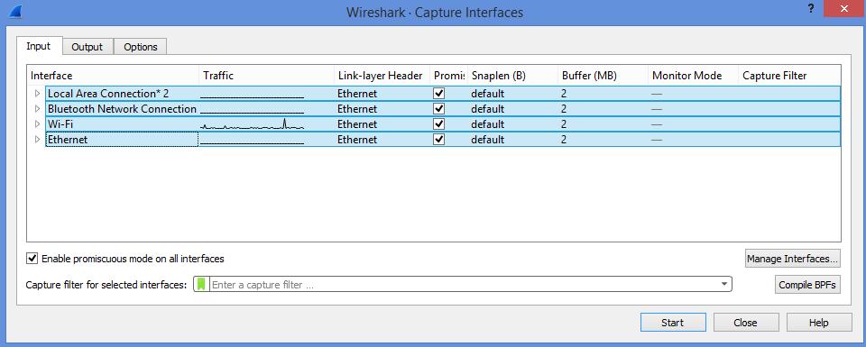Uncheck promiscuous for Local Area Connection* 2
The width and height of the screenshot is (866, 347).
pyautogui.click(x=439, y=93)
